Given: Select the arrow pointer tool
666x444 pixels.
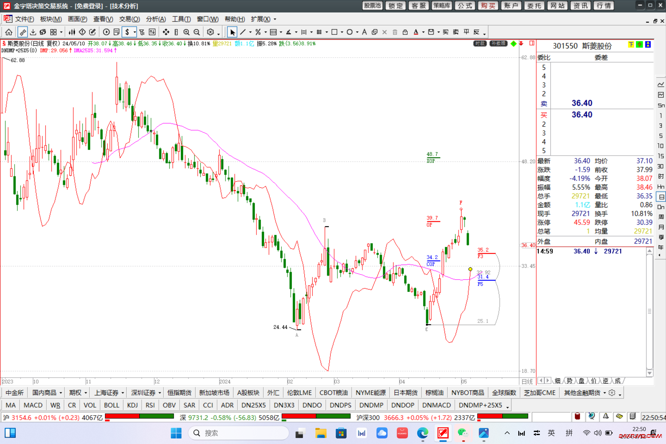Looking at the screenshot, I should click(232, 32).
